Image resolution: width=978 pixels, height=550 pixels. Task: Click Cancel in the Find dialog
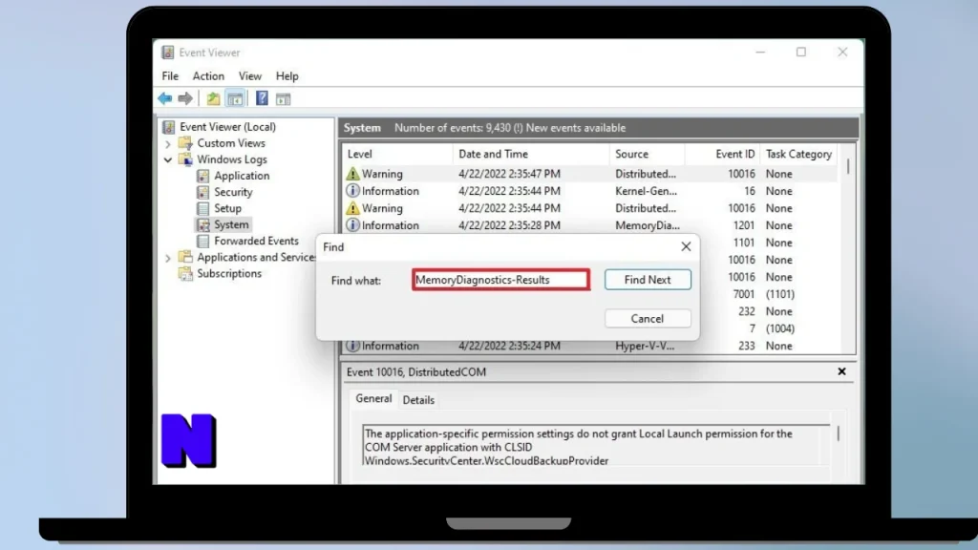click(648, 319)
